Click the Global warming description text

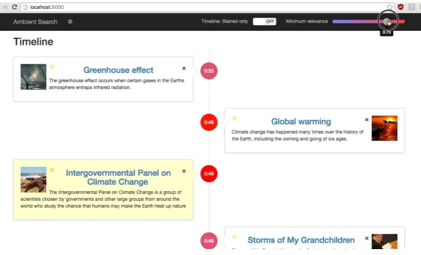click(297, 135)
